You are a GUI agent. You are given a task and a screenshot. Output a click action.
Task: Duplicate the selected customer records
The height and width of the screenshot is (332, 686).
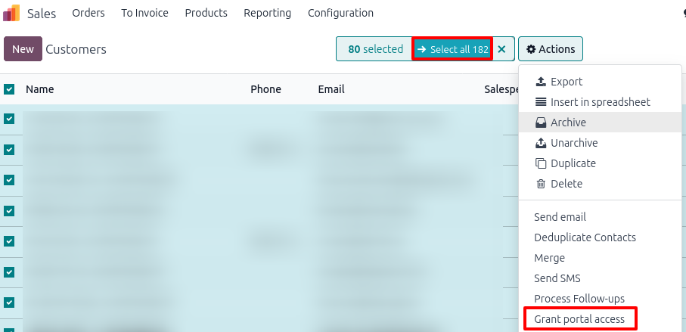coord(573,163)
